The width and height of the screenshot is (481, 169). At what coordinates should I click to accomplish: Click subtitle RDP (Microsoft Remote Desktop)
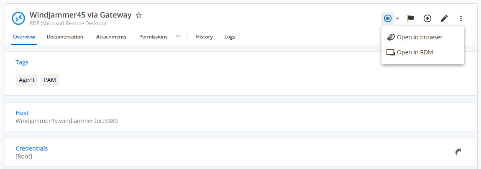coord(68,23)
